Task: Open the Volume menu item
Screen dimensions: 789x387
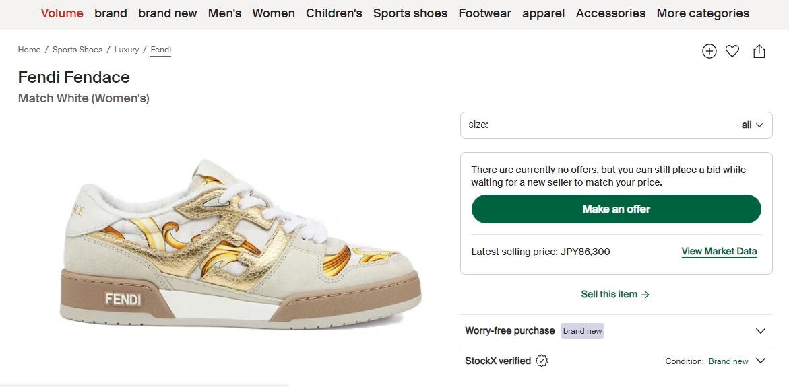Action: pos(62,13)
